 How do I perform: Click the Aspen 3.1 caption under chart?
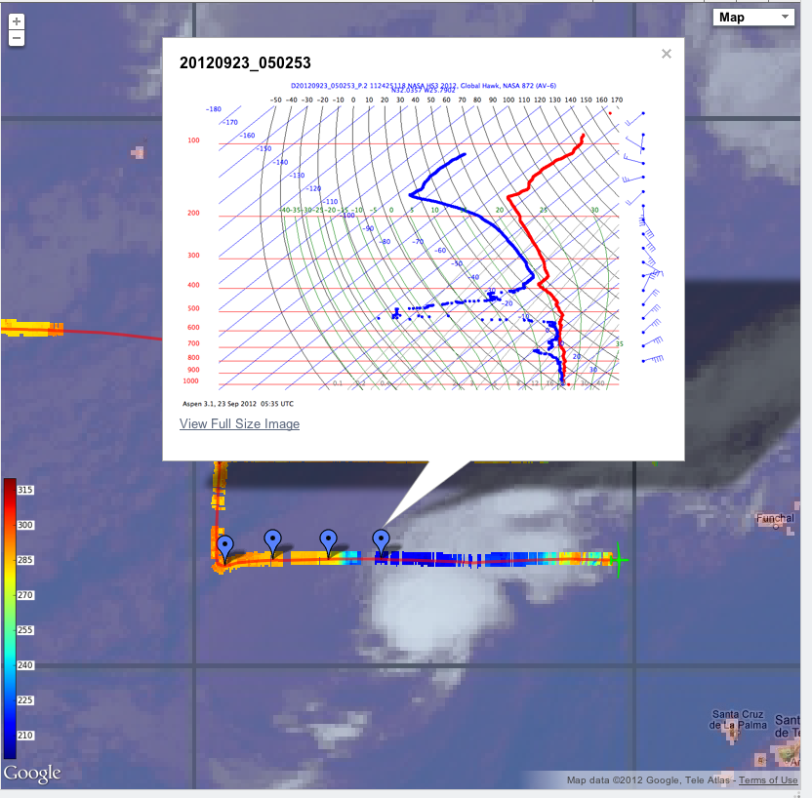click(x=237, y=403)
